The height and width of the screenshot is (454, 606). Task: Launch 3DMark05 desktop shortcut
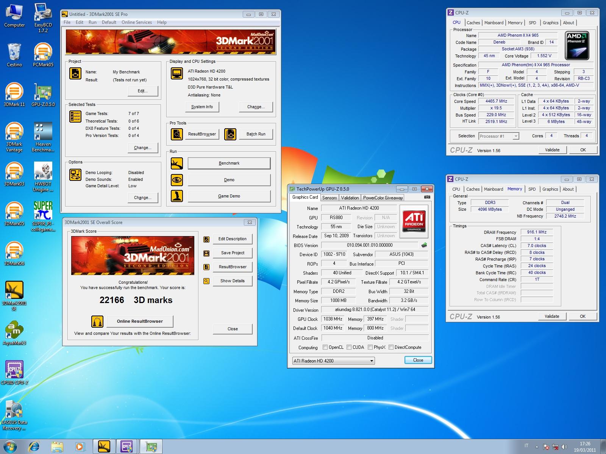pyautogui.click(x=14, y=214)
